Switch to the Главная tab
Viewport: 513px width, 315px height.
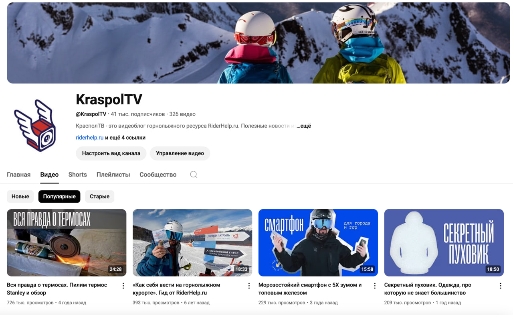coord(19,175)
